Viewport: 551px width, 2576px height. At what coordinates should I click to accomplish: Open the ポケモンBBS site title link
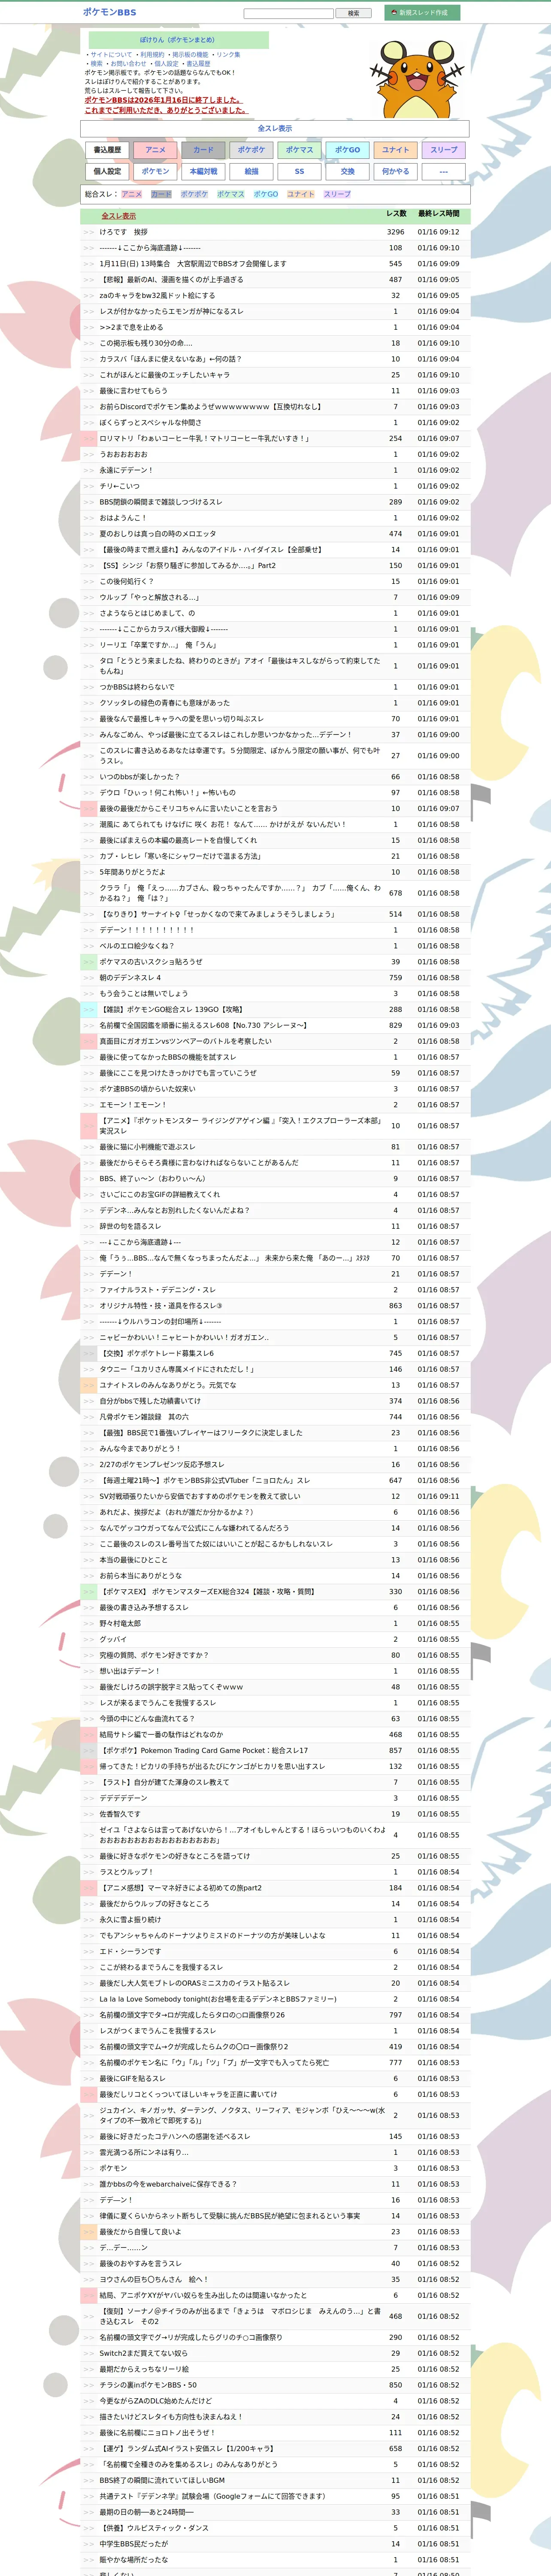(109, 12)
